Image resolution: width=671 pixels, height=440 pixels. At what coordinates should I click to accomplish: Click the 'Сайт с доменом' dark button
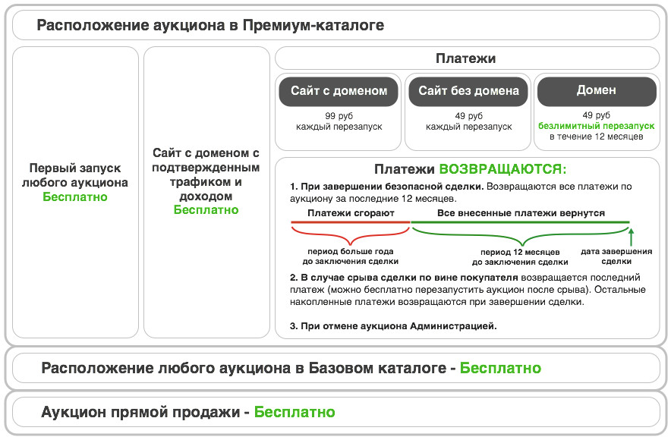pyautogui.click(x=339, y=91)
